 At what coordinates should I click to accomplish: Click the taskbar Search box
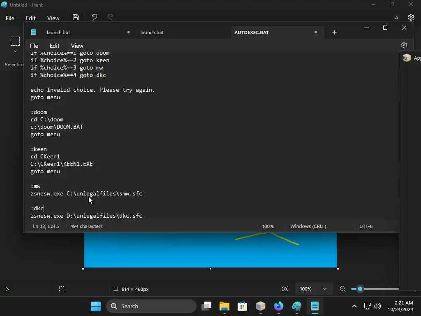click(151, 306)
